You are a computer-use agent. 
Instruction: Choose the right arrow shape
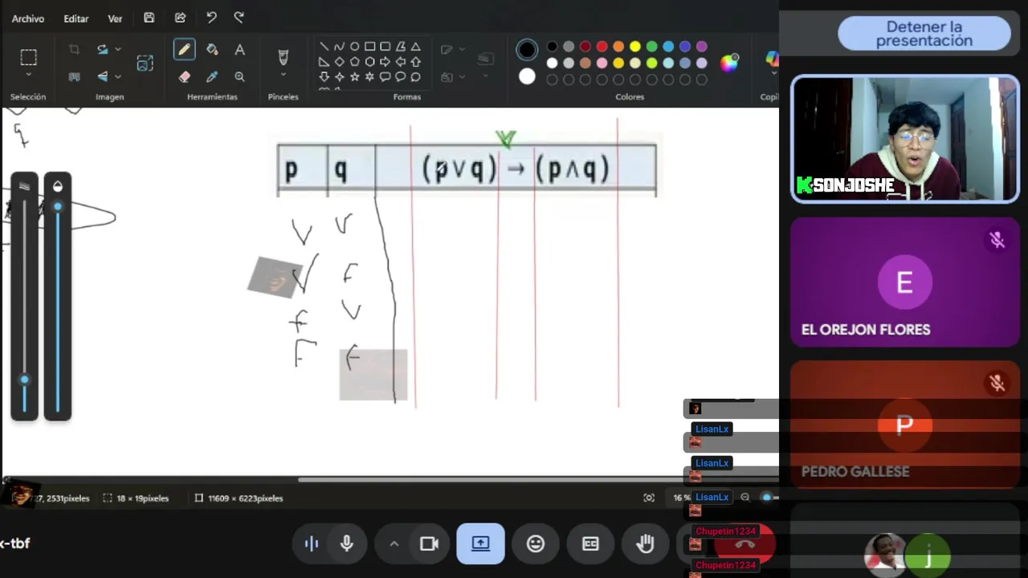(385, 62)
